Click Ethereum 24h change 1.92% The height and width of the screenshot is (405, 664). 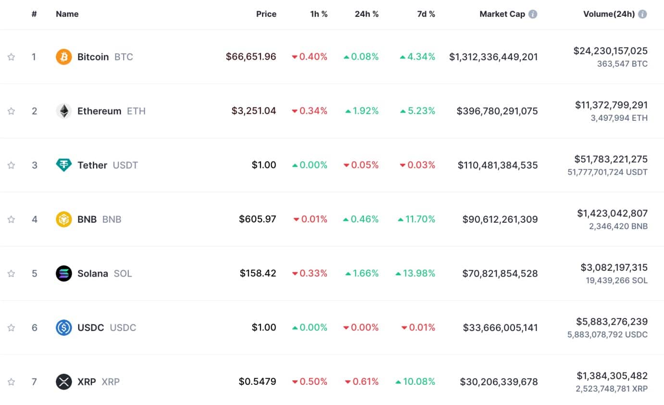362,111
